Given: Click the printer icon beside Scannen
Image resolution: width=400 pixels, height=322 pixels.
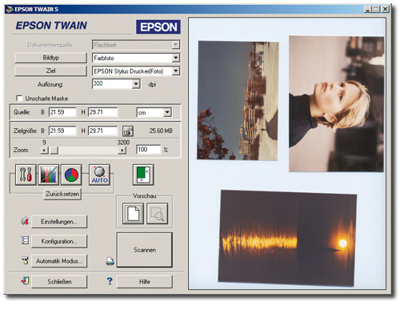Looking at the screenshot, I should point(110,261).
